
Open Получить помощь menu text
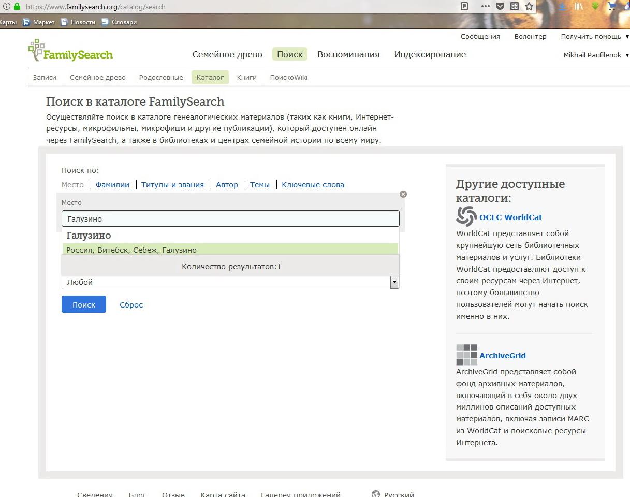coord(591,37)
